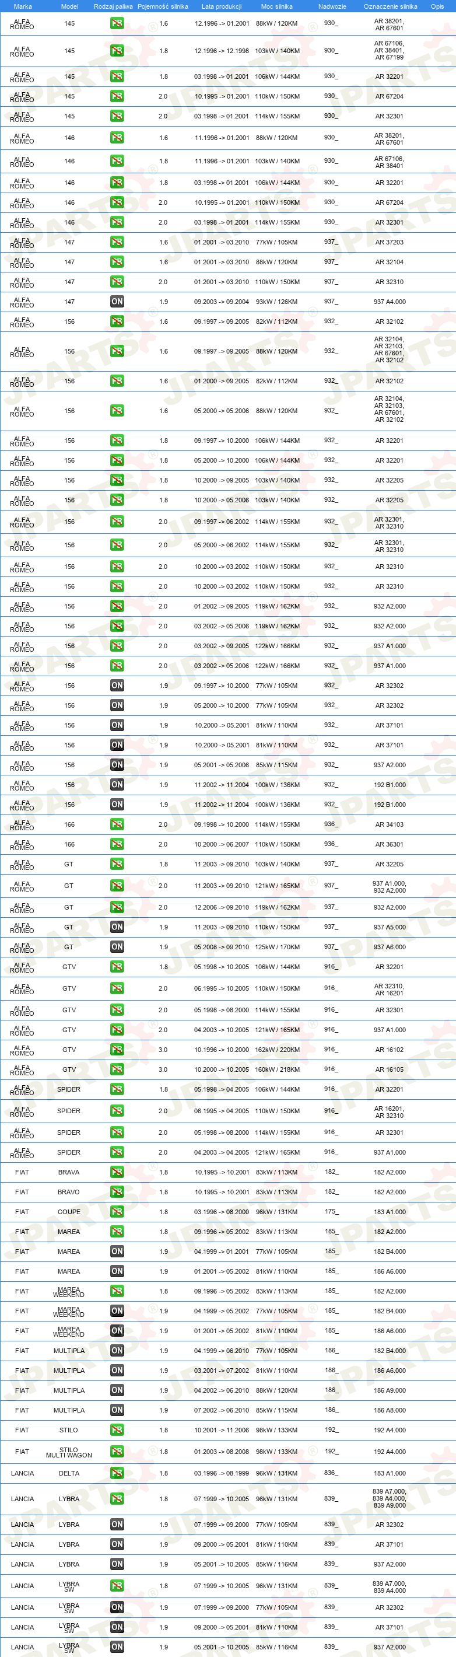Click petrol icon in Fiat Coupe row

(117, 1212)
